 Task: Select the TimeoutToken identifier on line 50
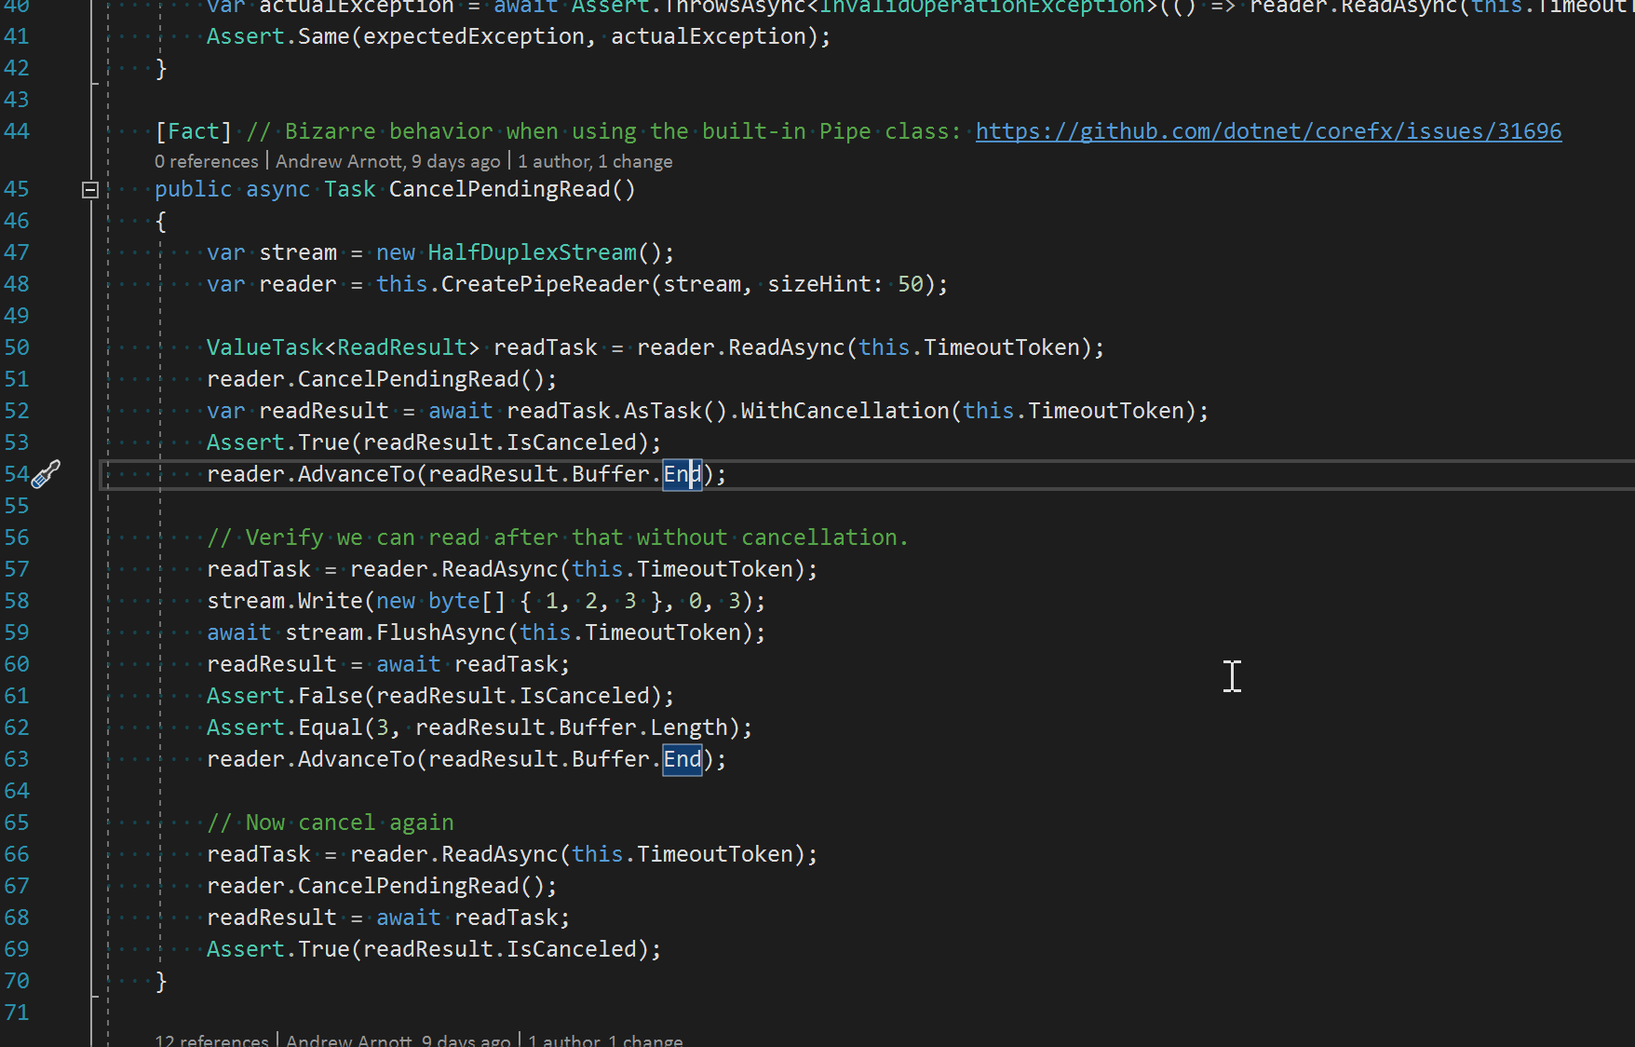pyautogui.click(x=1001, y=347)
